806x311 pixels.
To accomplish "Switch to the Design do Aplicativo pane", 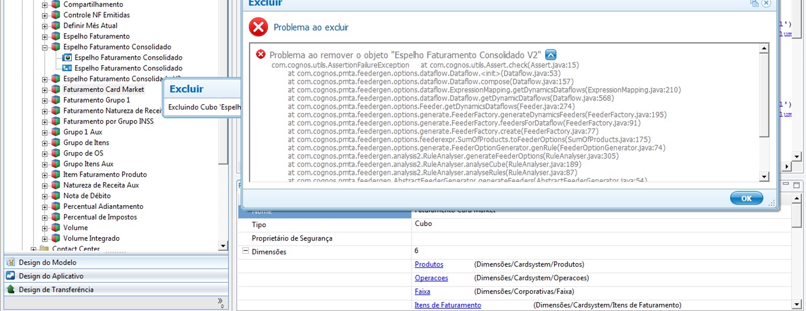I will click(116, 276).
